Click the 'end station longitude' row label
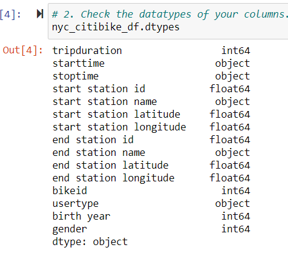Viewport: 288px width, 256px height. (113, 178)
